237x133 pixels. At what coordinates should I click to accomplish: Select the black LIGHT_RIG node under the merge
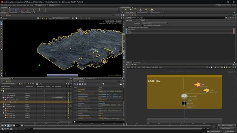(184, 103)
